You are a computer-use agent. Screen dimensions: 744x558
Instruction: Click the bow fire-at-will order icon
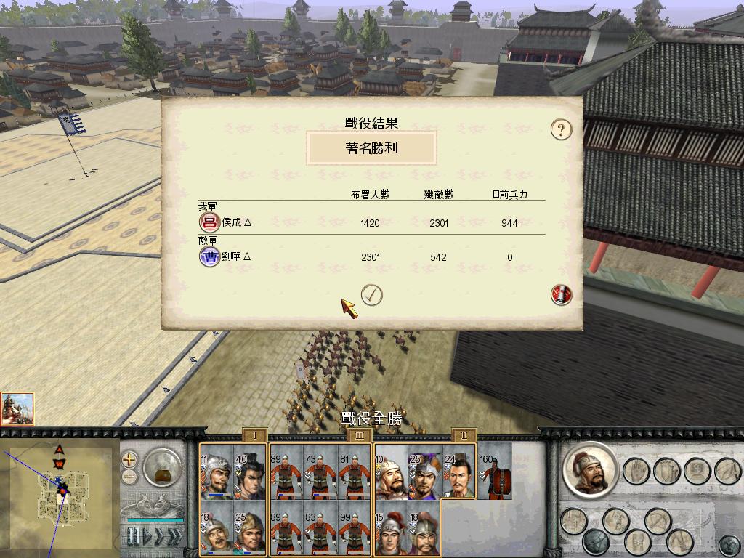727,471
